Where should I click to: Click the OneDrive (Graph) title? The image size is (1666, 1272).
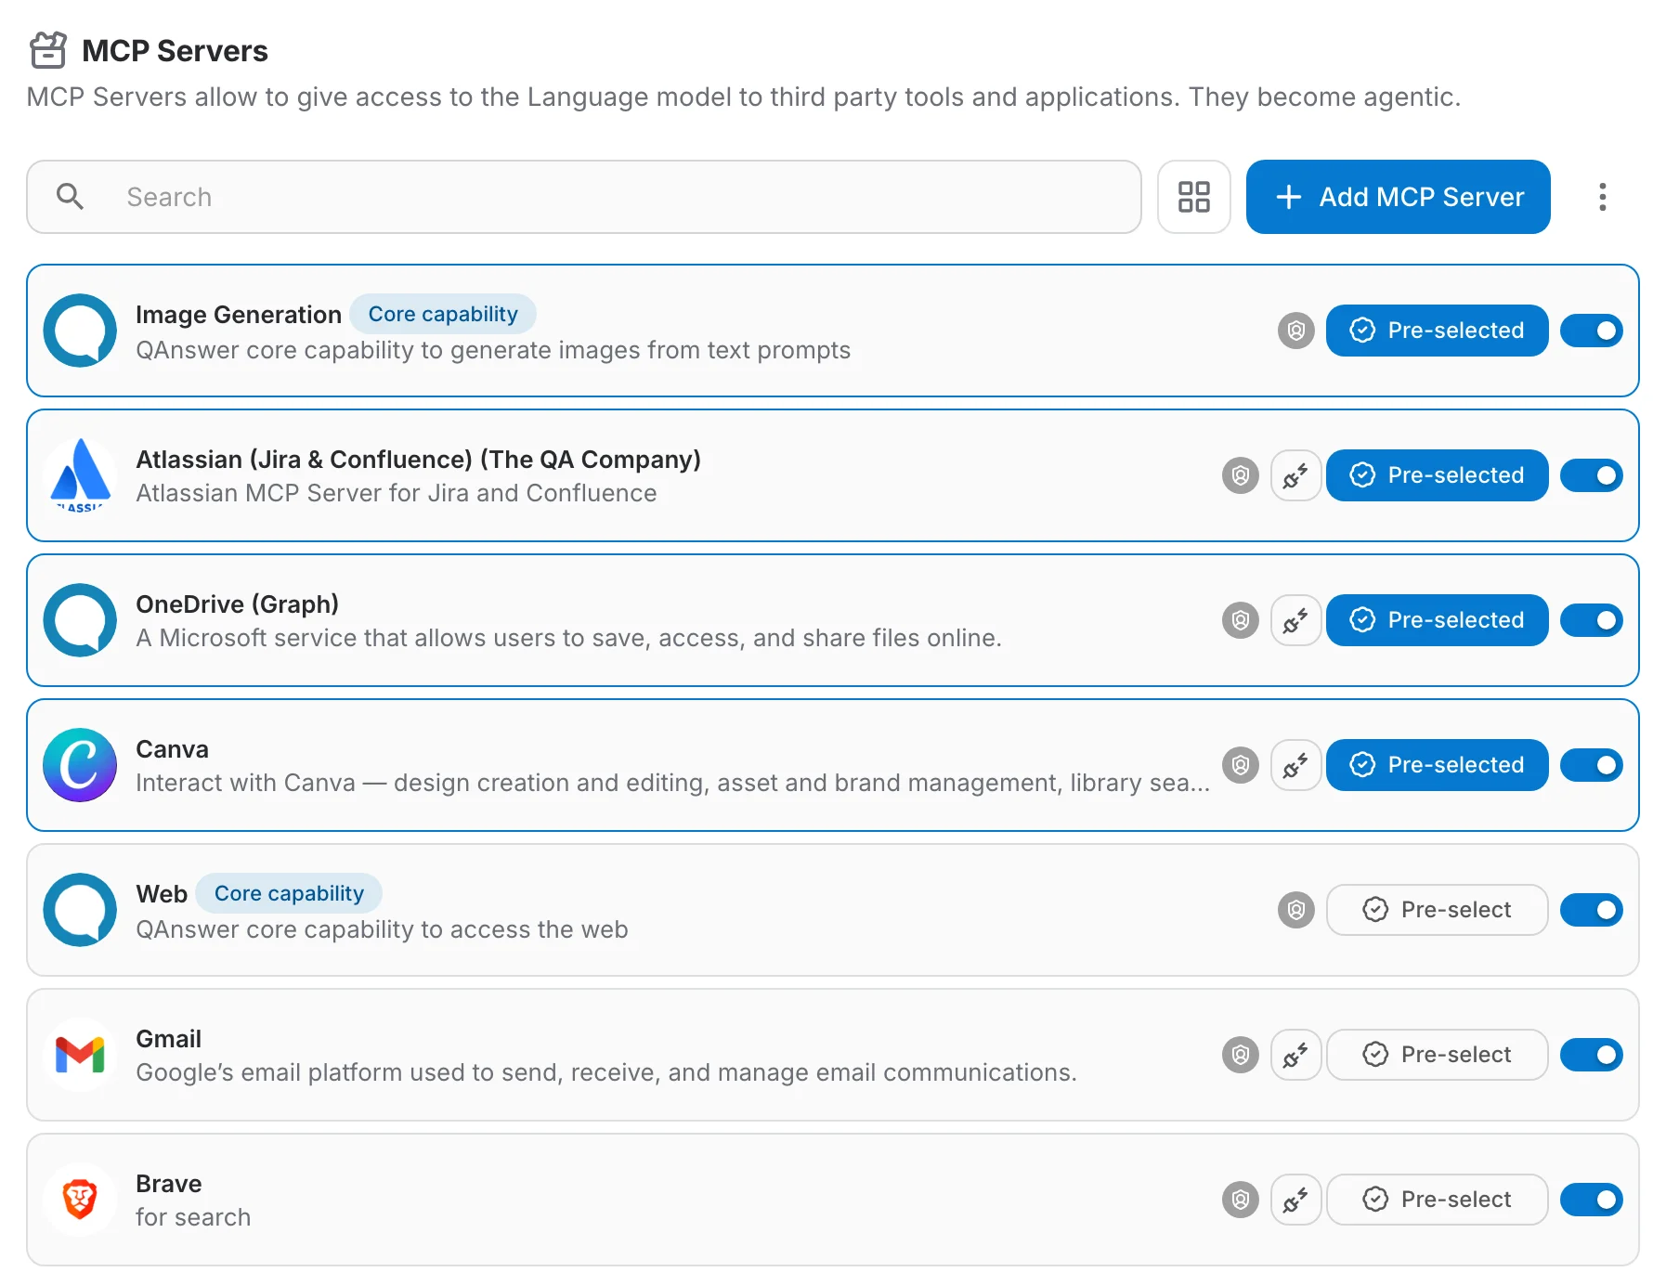pos(237,604)
